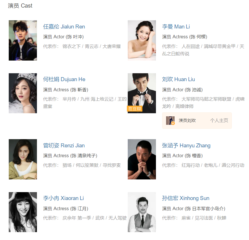Open Jialun Ren's name link

(64, 26)
